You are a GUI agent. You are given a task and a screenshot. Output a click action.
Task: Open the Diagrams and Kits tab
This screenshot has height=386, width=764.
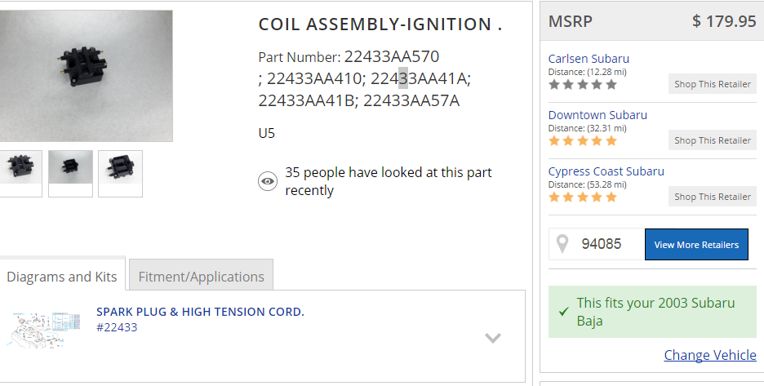(62, 276)
